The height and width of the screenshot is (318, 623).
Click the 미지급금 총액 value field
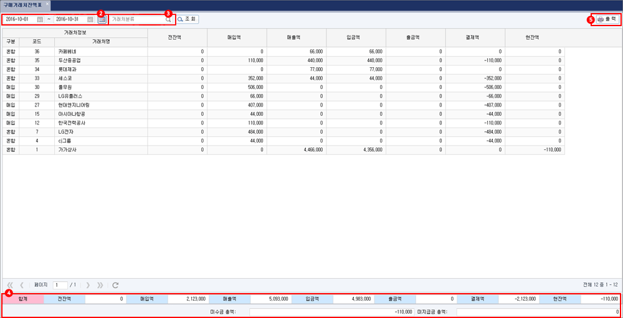[538, 312]
